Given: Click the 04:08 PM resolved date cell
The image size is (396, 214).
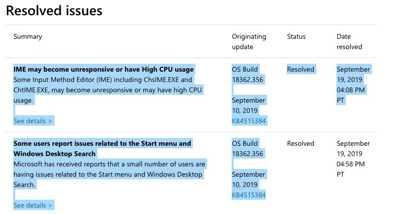Looking at the screenshot, I should pos(353,84).
